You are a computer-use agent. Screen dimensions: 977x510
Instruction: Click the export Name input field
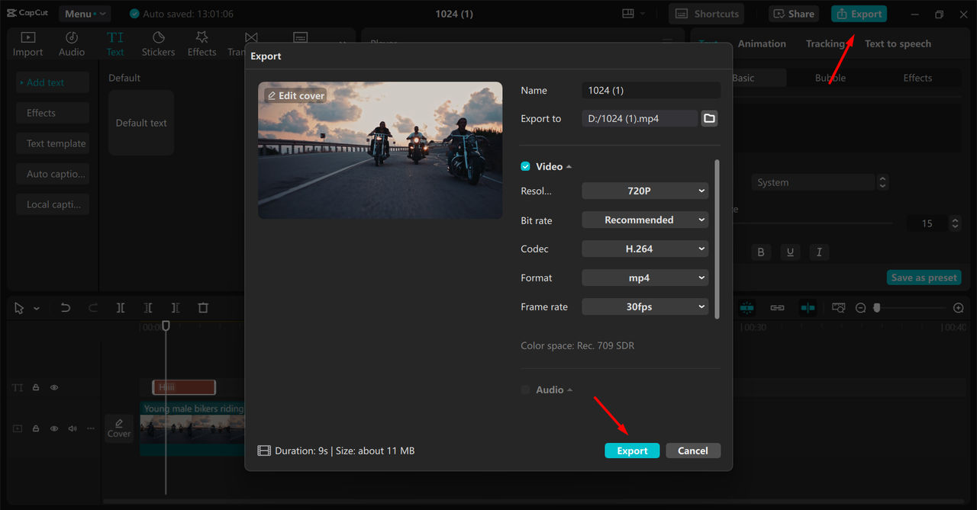[x=651, y=90]
